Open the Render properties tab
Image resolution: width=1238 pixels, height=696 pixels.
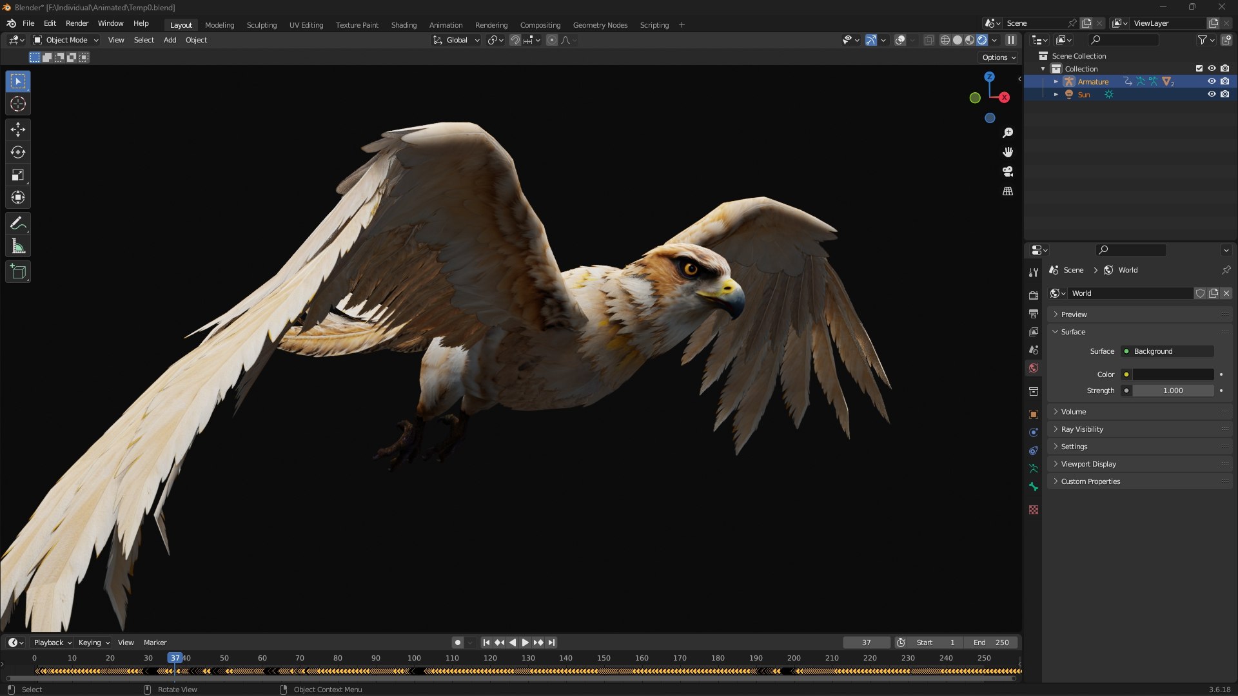[1034, 296]
